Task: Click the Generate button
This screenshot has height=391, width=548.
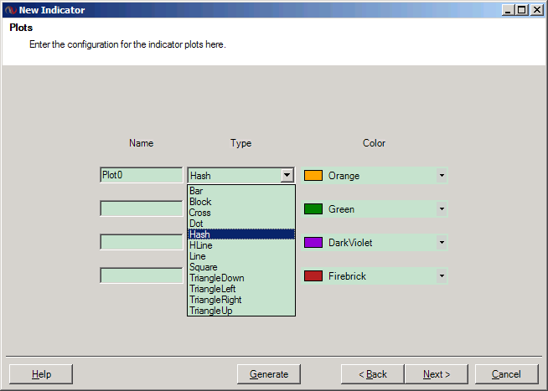Action: (269, 374)
